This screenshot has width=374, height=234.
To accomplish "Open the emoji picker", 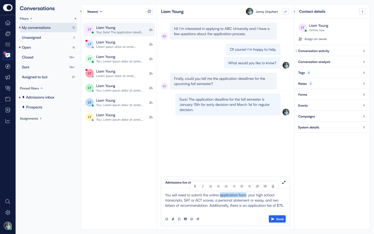I will [192, 219].
